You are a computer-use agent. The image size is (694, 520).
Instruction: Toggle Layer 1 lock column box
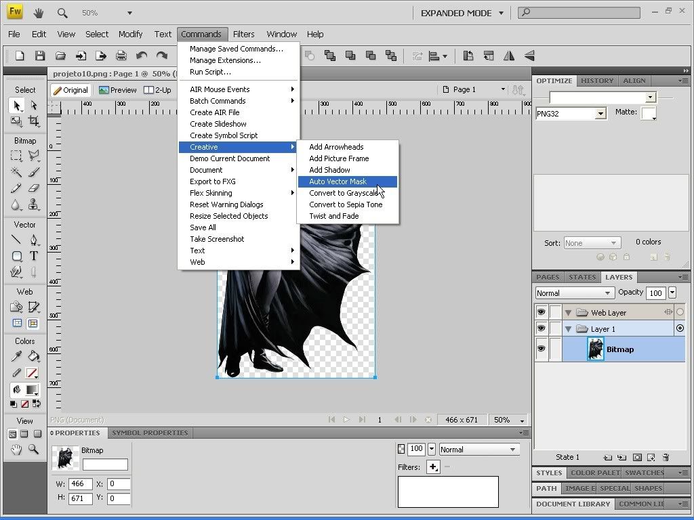click(555, 328)
